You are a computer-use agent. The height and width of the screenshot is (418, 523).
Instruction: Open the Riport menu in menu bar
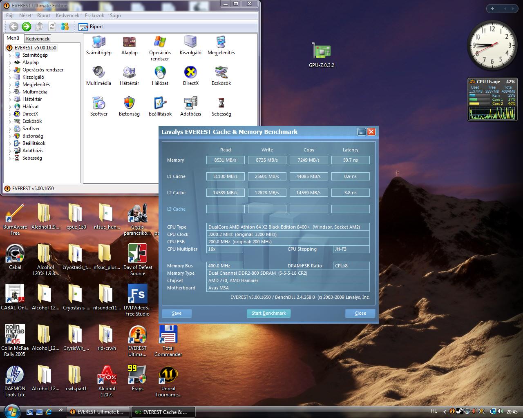click(44, 16)
